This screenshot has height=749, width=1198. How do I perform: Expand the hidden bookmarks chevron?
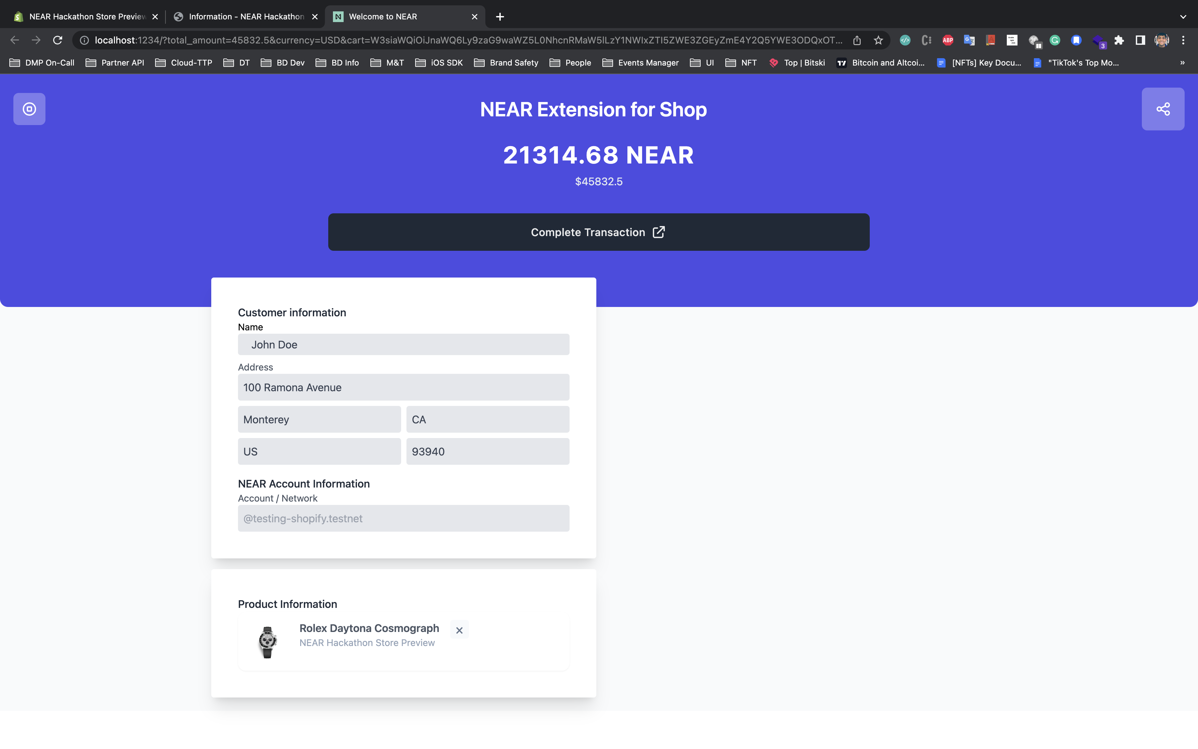click(1182, 63)
